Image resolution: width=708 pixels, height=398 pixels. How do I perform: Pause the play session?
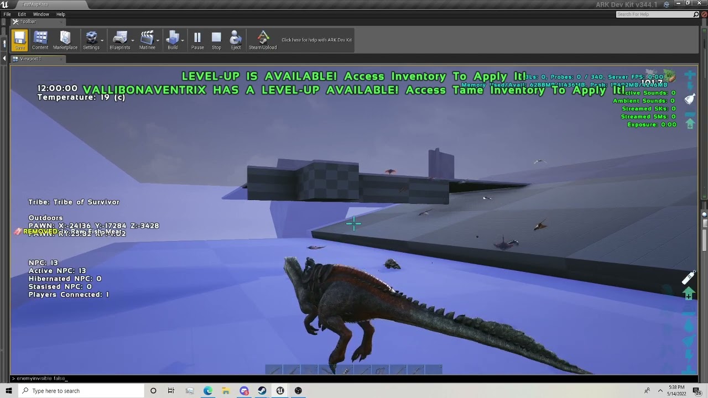[x=197, y=40]
